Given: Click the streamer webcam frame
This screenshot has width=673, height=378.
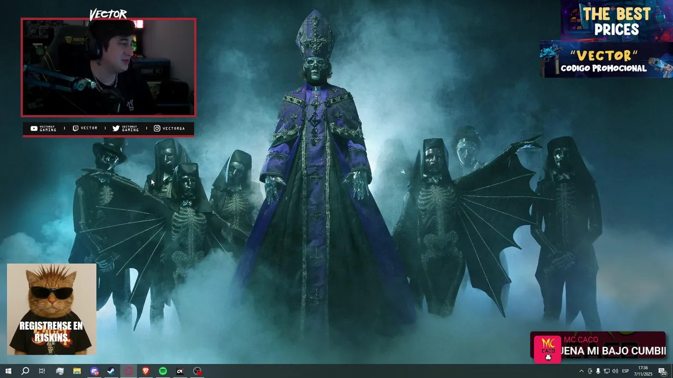Looking at the screenshot, I should pos(108,67).
